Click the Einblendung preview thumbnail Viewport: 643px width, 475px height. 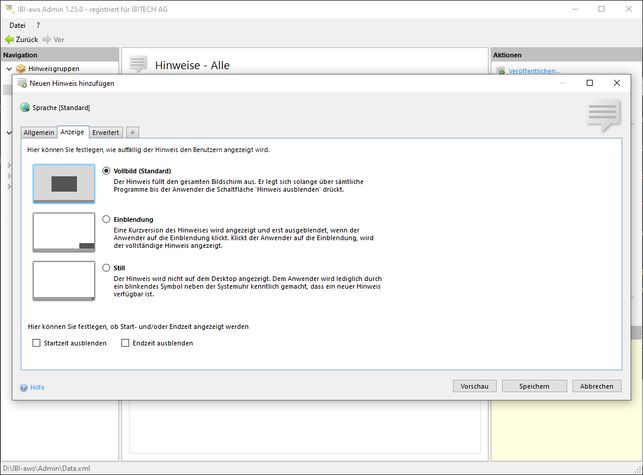tap(64, 232)
